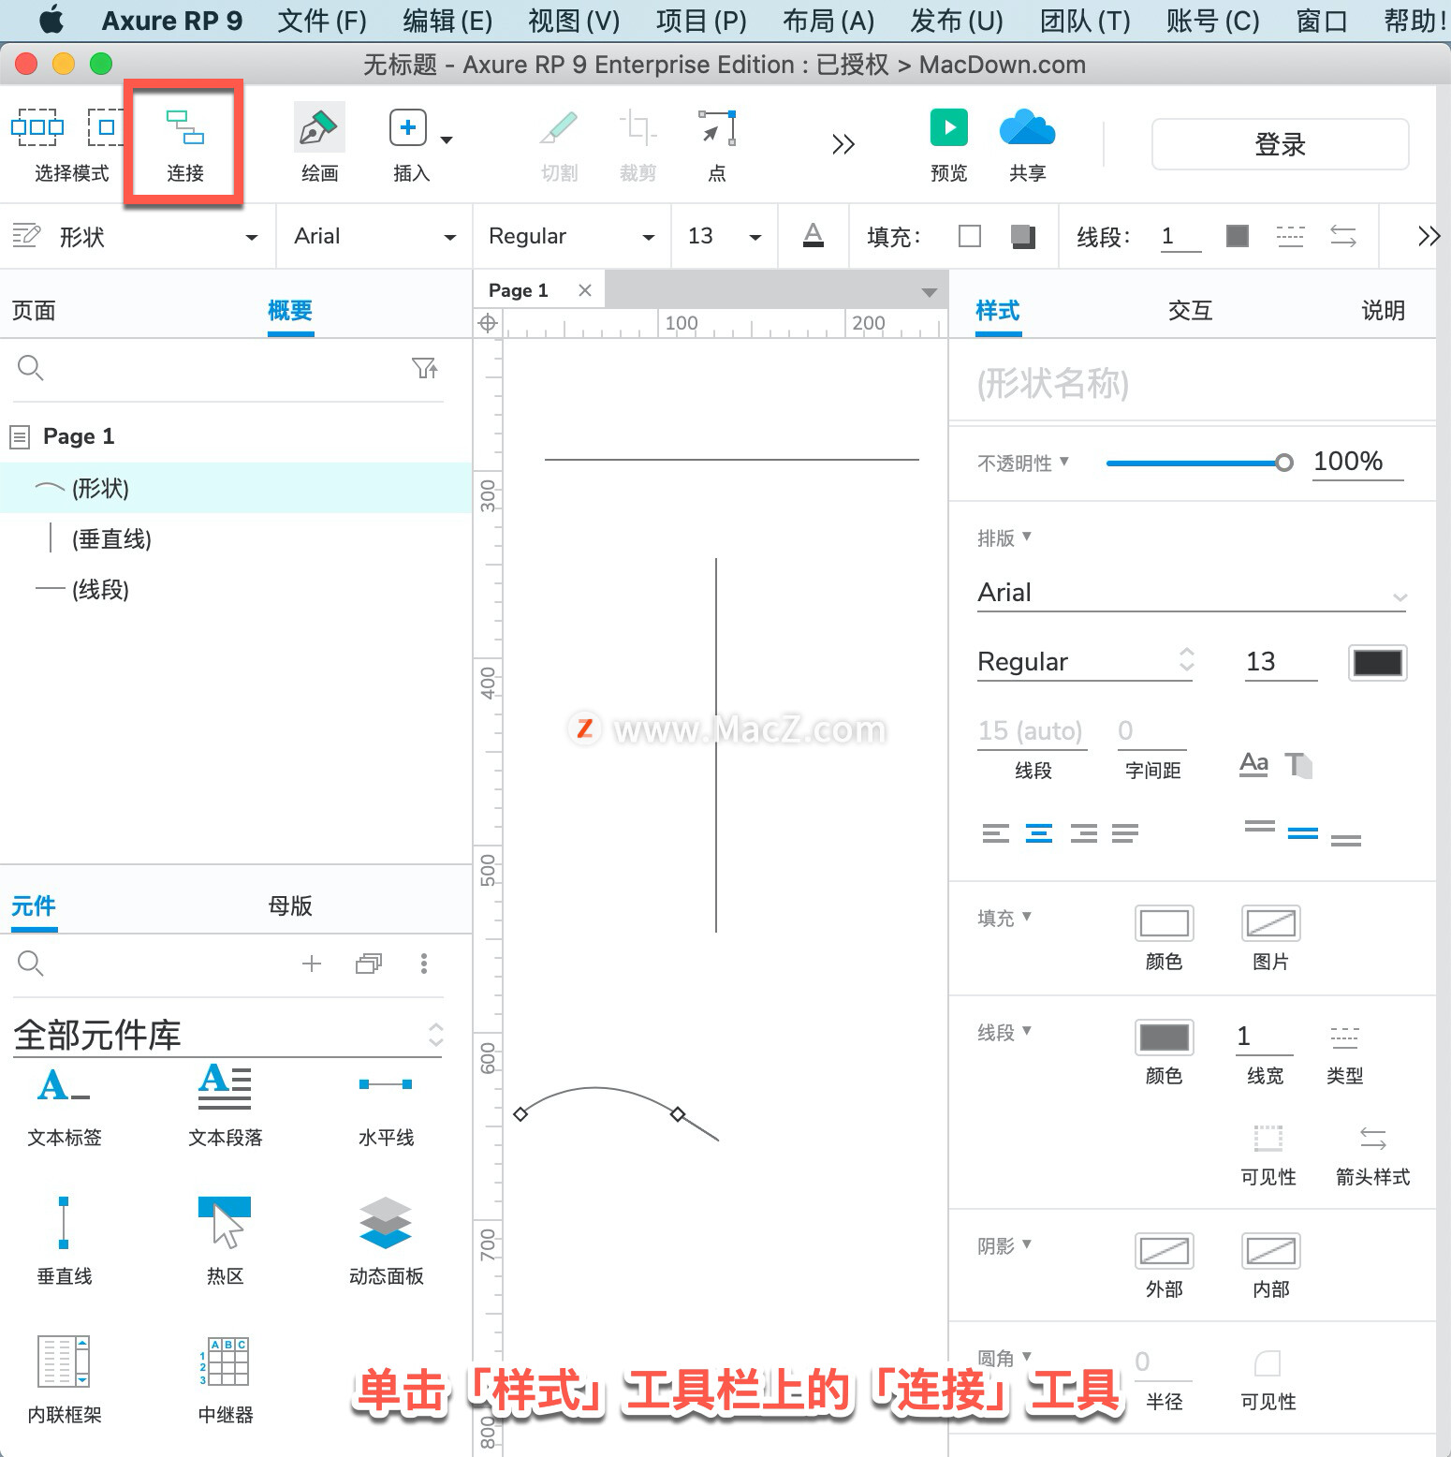This screenshot has width=1451, height=1457.
Task: Click the library folders stack icon
Action: click(x=369, y=964)
